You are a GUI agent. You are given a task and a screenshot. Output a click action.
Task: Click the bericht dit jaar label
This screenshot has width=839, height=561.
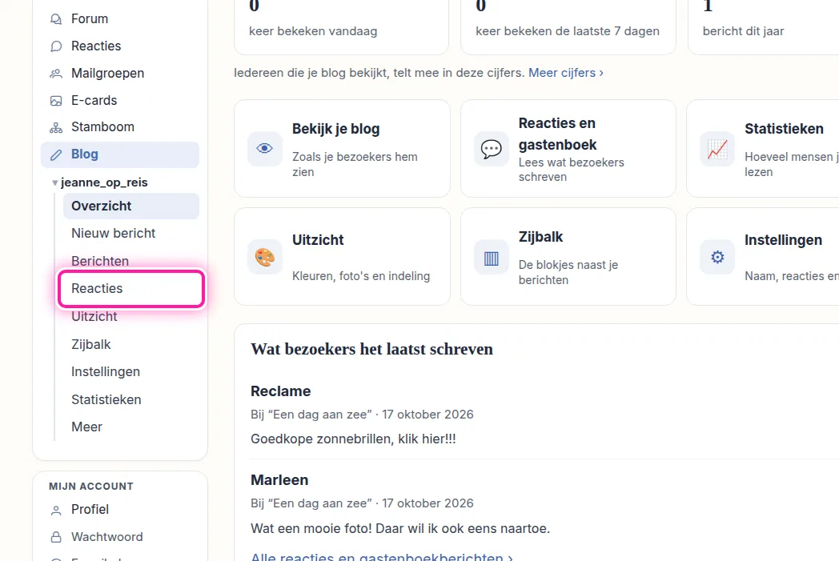743,31
